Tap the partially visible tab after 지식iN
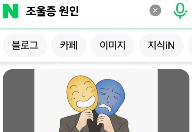 pos(190,45)
